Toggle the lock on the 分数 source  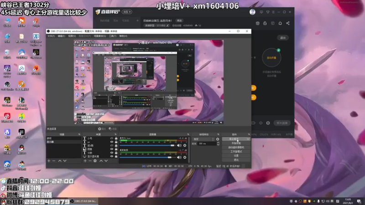coord(116,153)
